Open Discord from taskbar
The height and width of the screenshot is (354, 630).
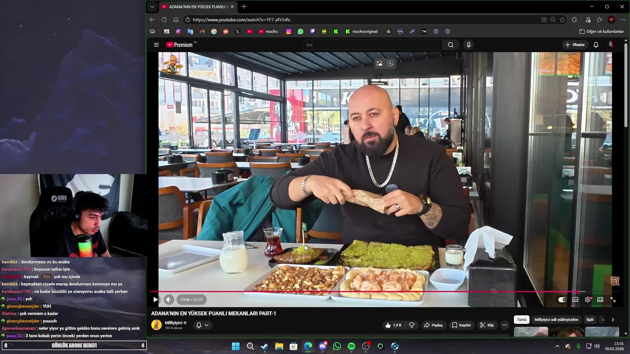322,346
